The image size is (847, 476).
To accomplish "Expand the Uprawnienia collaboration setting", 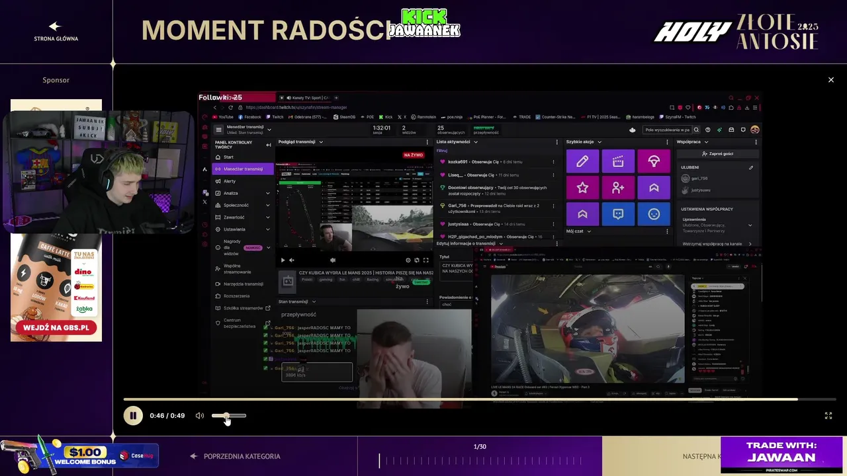I will 750,226.
